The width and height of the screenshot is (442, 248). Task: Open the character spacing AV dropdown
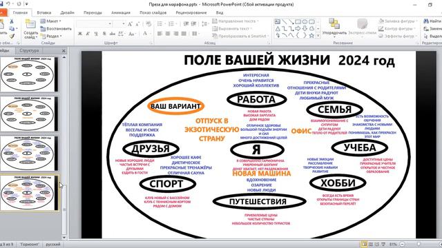pos(122,34)
